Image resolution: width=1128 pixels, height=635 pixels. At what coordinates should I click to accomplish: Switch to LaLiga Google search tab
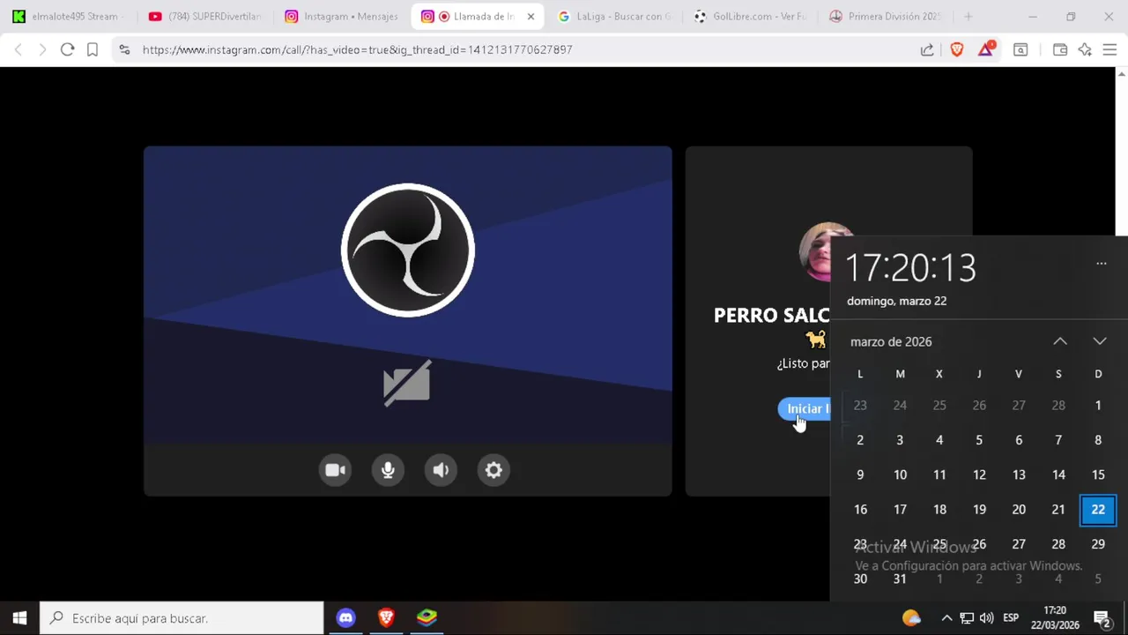coord(615,17)
